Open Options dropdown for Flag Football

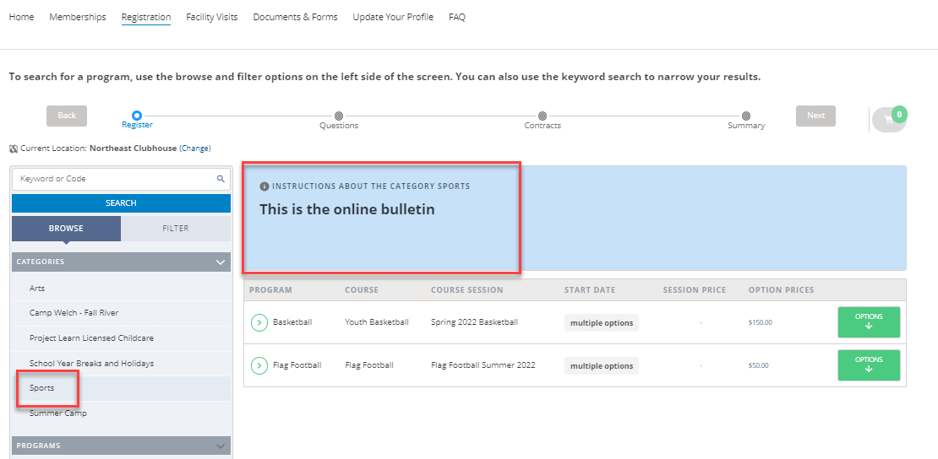pyautogui.click(x=868, y=365)
